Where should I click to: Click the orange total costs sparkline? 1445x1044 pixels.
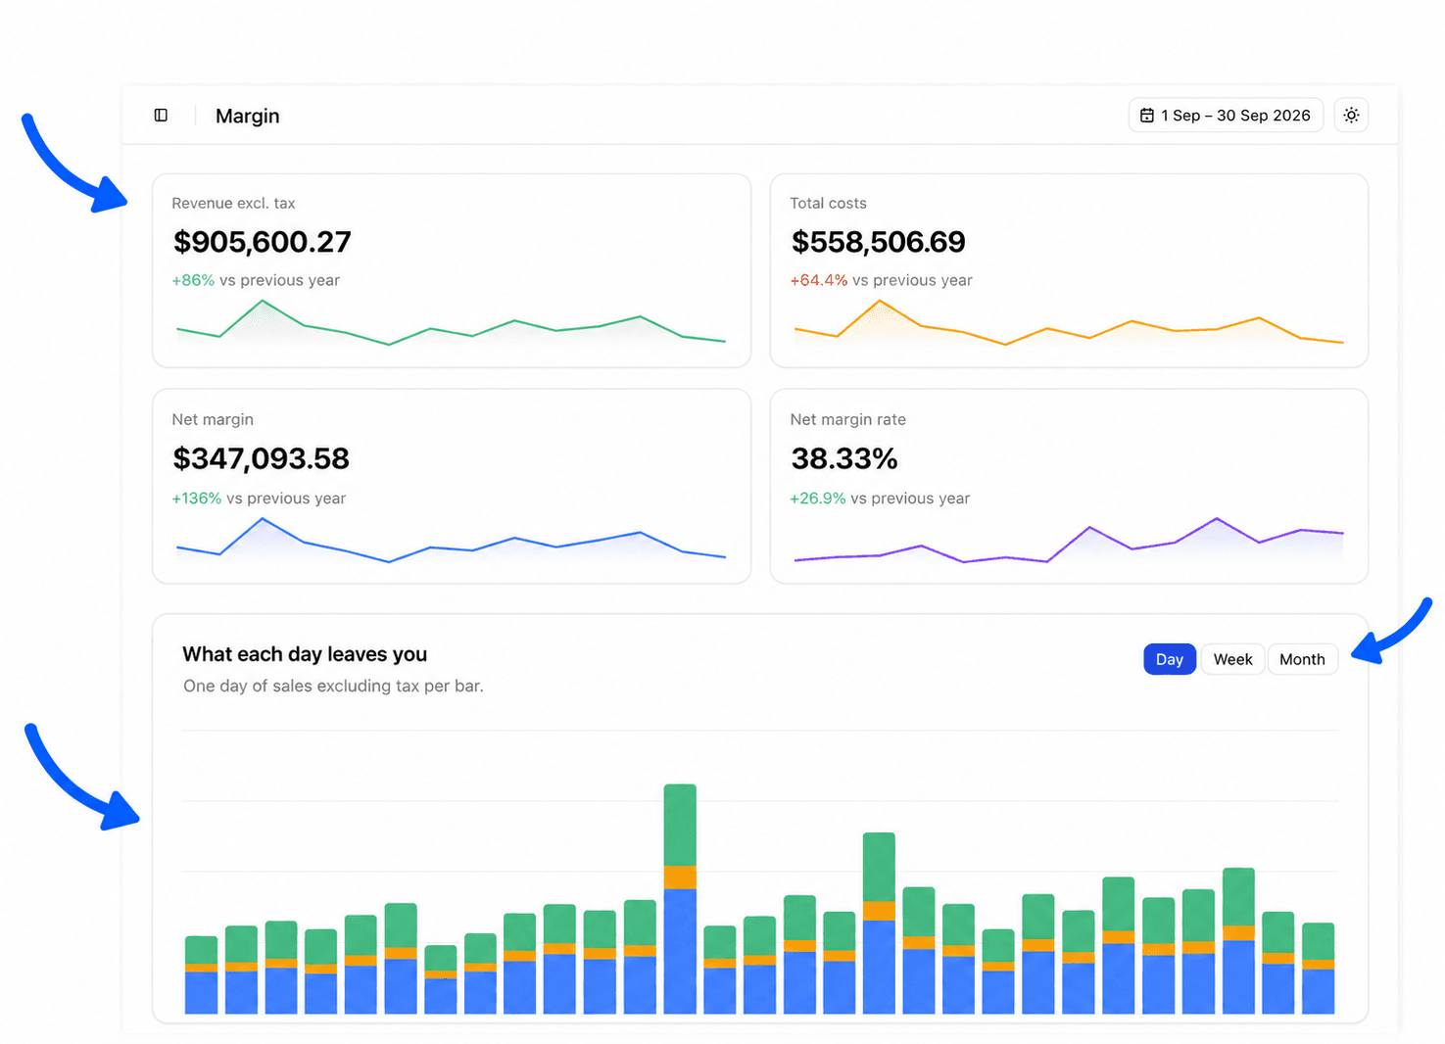(1069, 323)
